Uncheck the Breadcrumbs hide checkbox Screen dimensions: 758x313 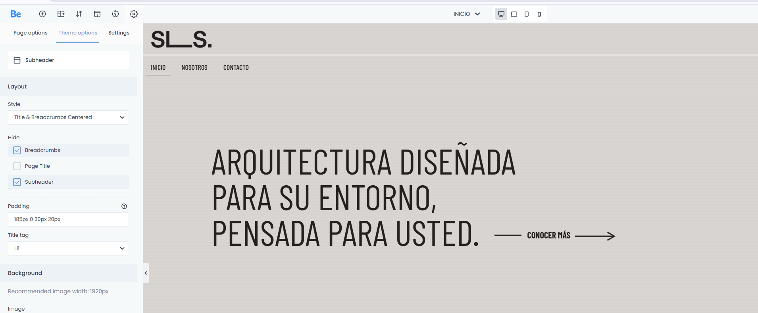[17, 150]
